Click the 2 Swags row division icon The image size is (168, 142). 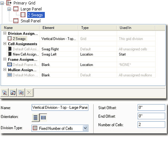tap(10, 38)
